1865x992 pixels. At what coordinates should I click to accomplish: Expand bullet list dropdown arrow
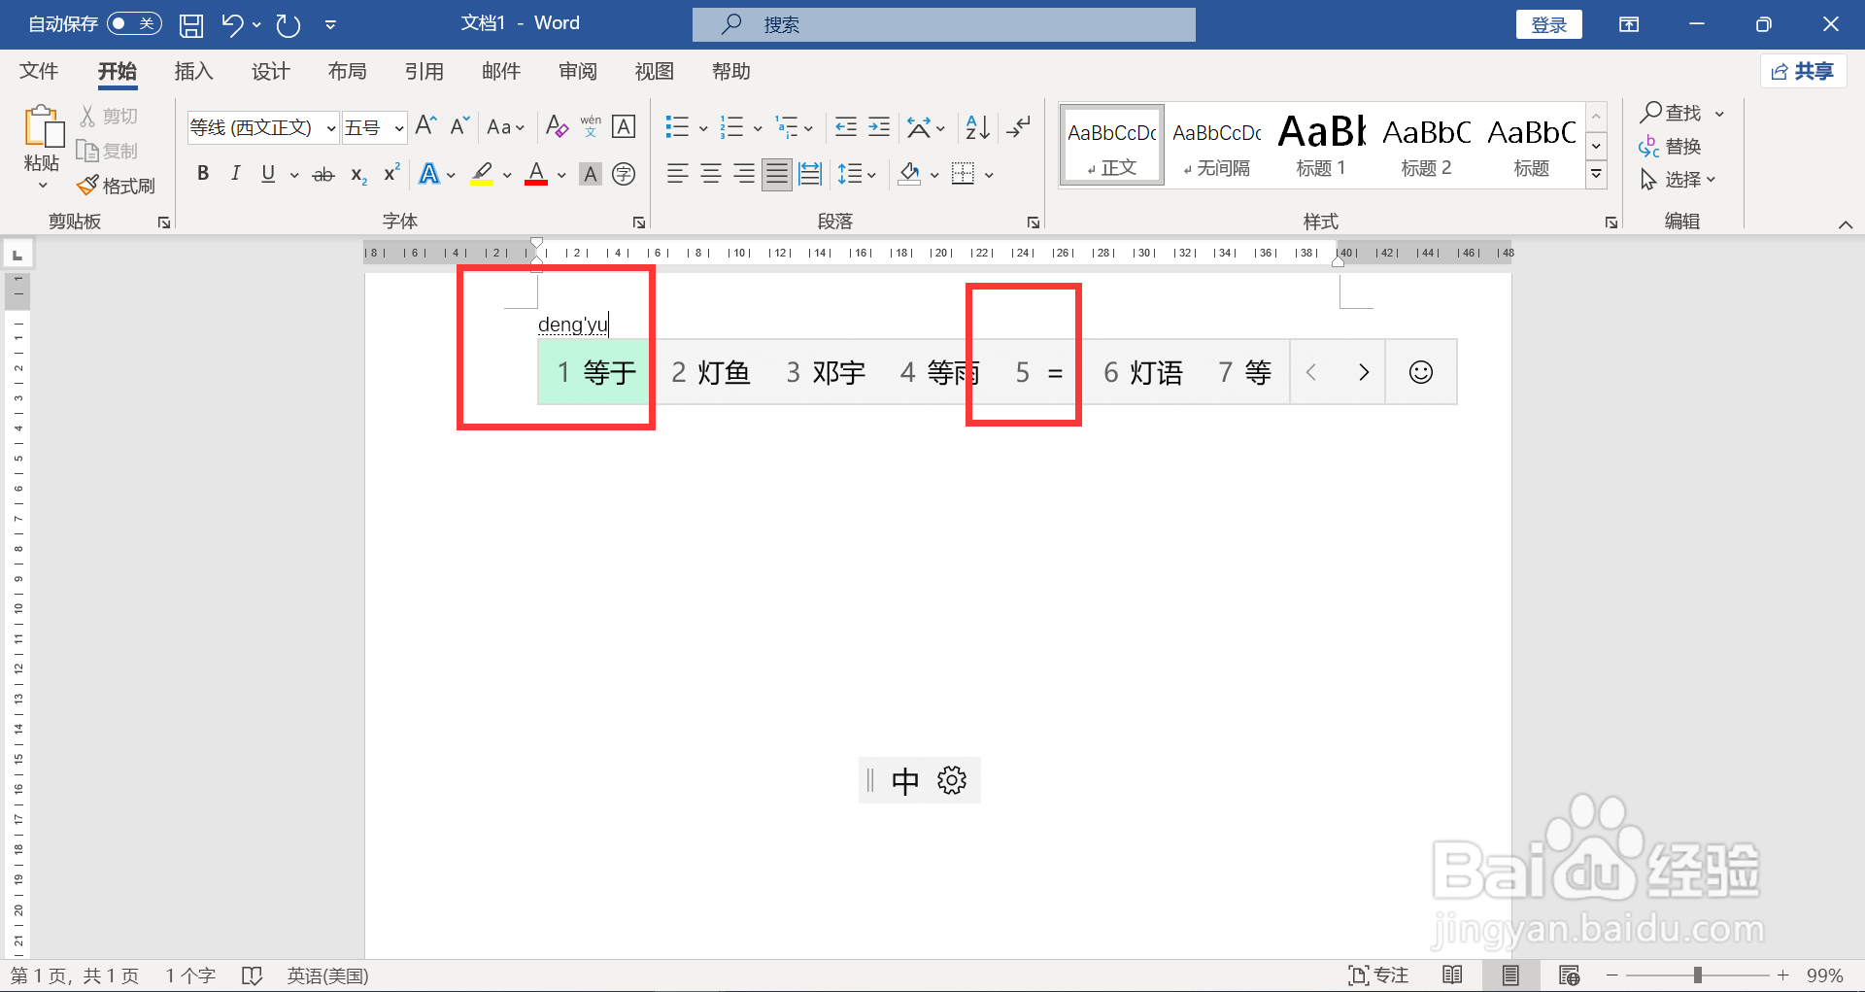click(703, 127)
